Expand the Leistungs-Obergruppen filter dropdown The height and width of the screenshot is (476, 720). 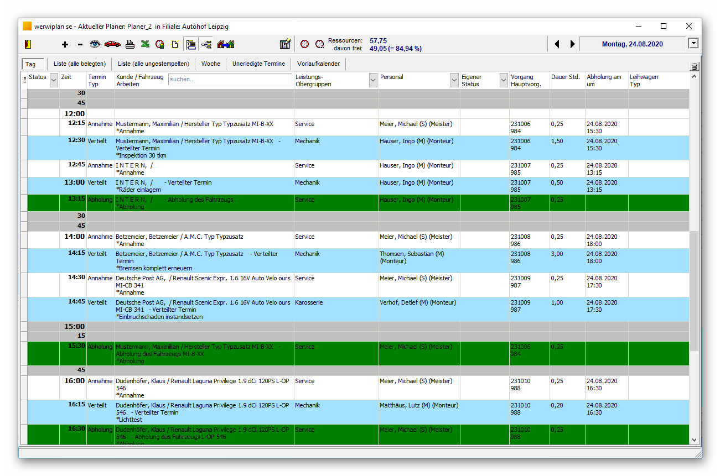(373, 81)
